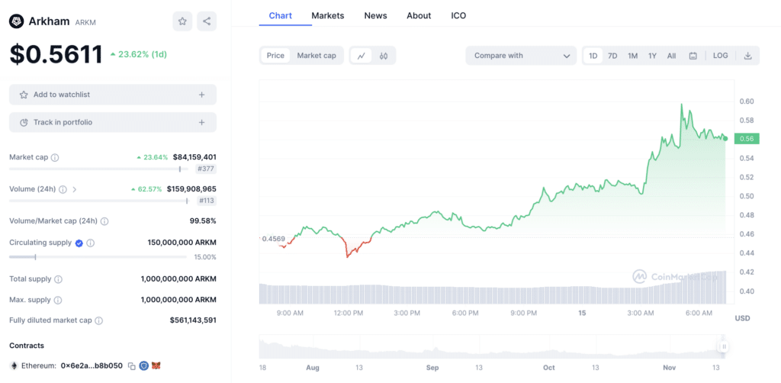
Task: Click the 99.58% volume ratio value
Action: [203, 221]
